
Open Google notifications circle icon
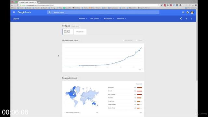(188, 12)
